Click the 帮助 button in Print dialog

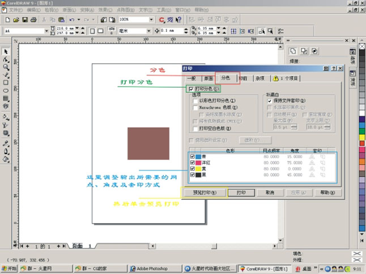click(327, 192)
